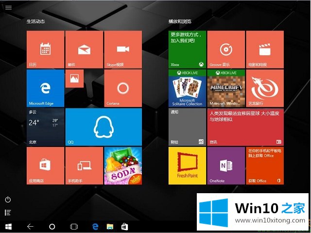Open Store from the taskbar

pyautogui.click(x=125, y=227)
